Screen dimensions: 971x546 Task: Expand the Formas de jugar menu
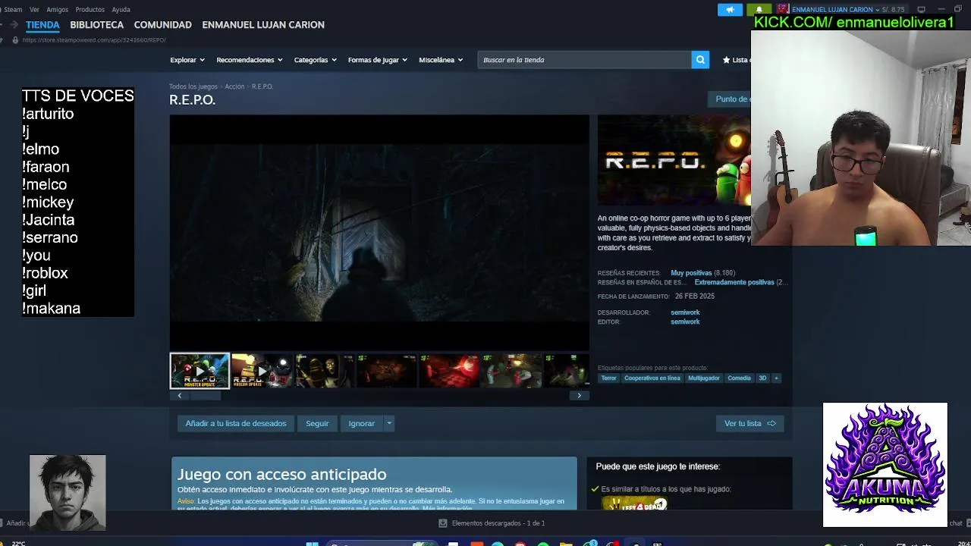377,60
